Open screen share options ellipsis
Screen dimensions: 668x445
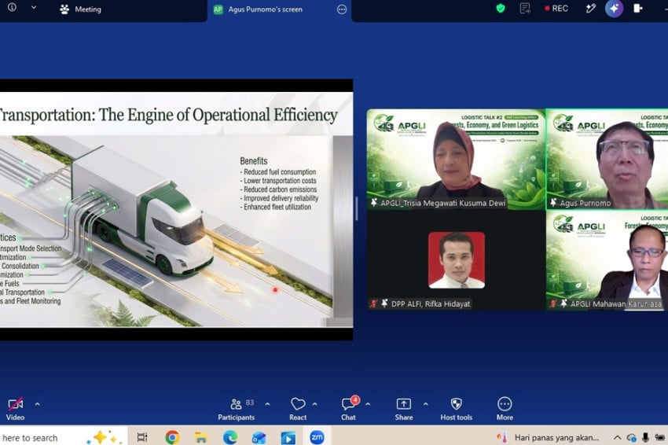(342, 9)
